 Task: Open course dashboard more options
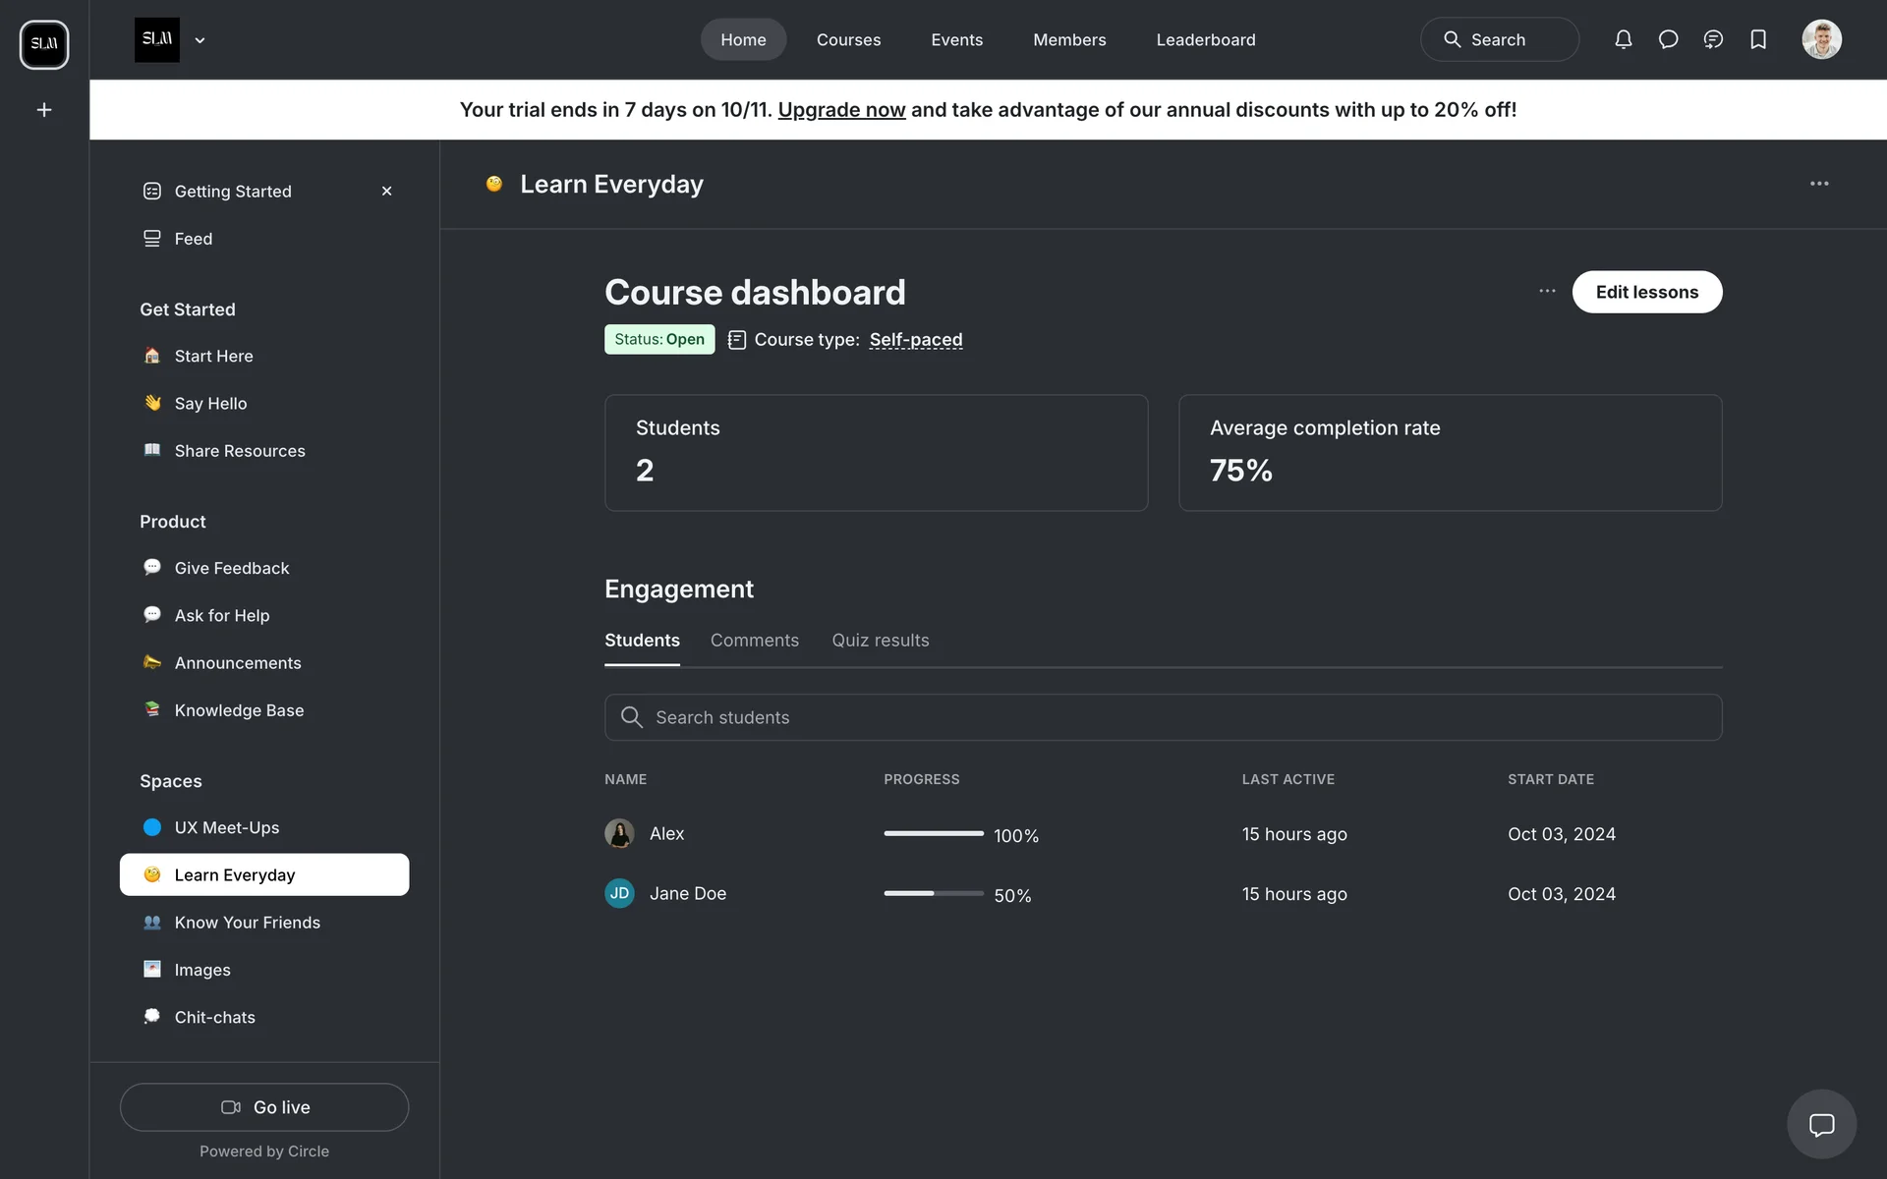click(1547, 292)
